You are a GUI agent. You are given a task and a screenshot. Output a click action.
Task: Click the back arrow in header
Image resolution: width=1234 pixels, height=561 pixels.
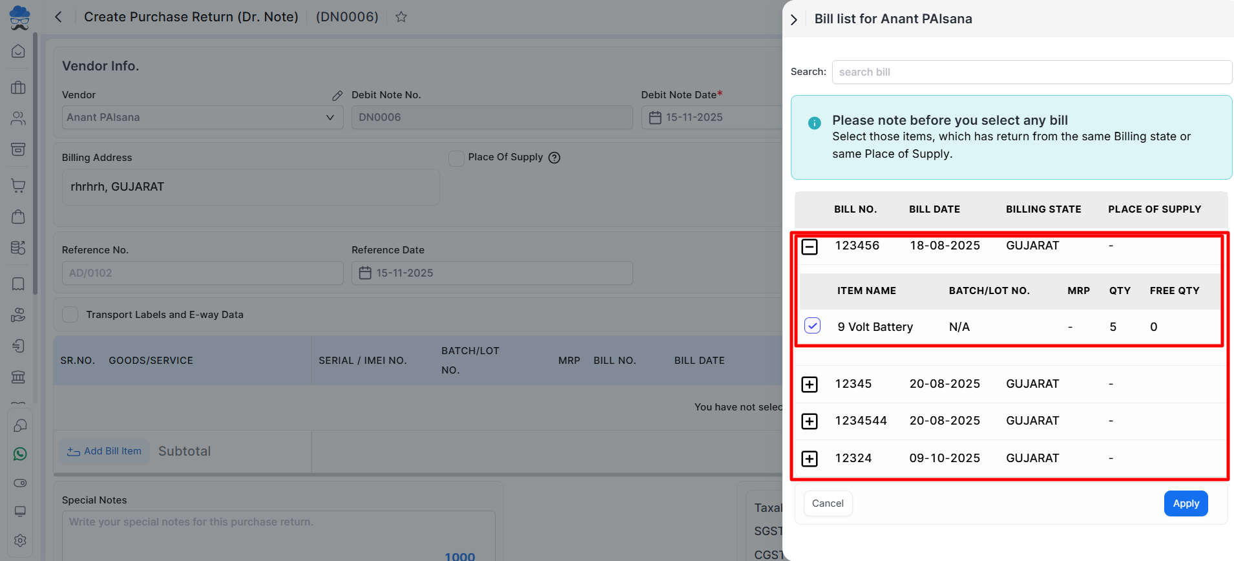point(58,17)
